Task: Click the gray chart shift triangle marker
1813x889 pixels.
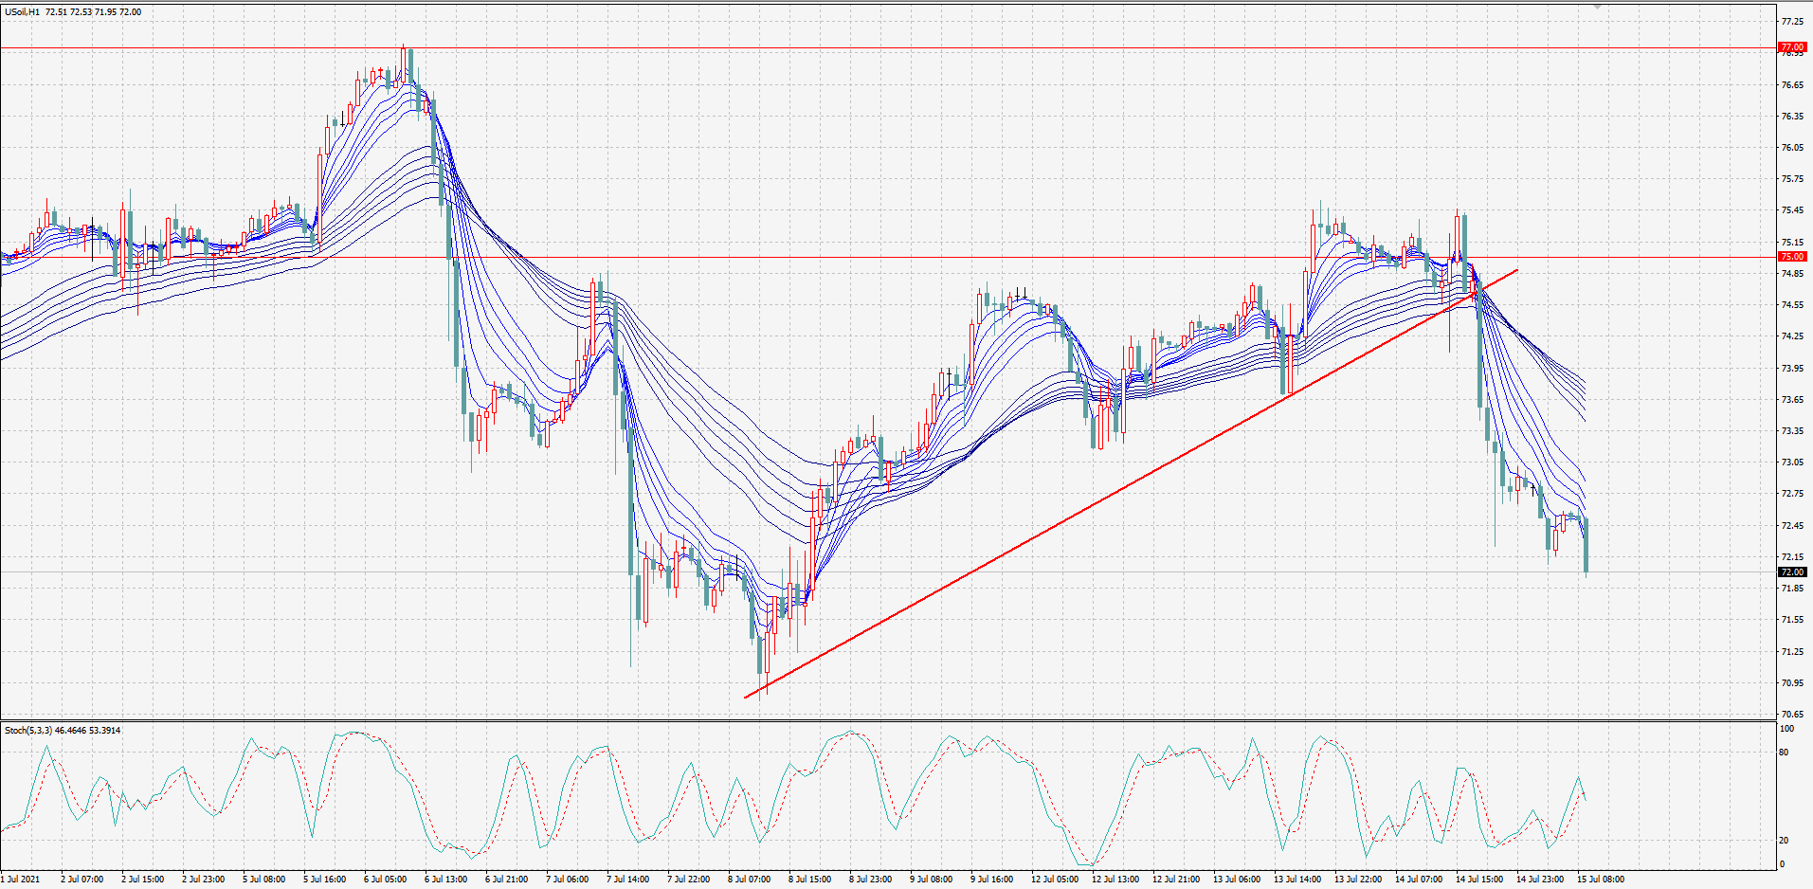Action: coord(1598,7)
